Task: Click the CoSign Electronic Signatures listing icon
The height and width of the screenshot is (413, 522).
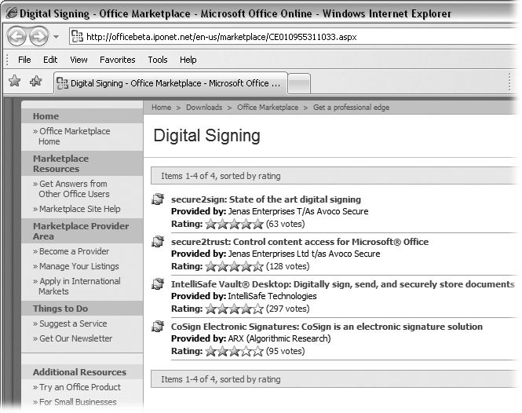Action: point(158,327)
